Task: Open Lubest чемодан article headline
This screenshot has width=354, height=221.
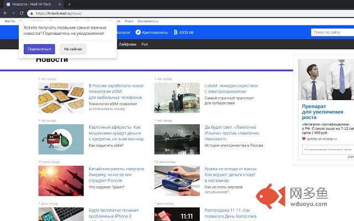Action: [x=231, y=88]
